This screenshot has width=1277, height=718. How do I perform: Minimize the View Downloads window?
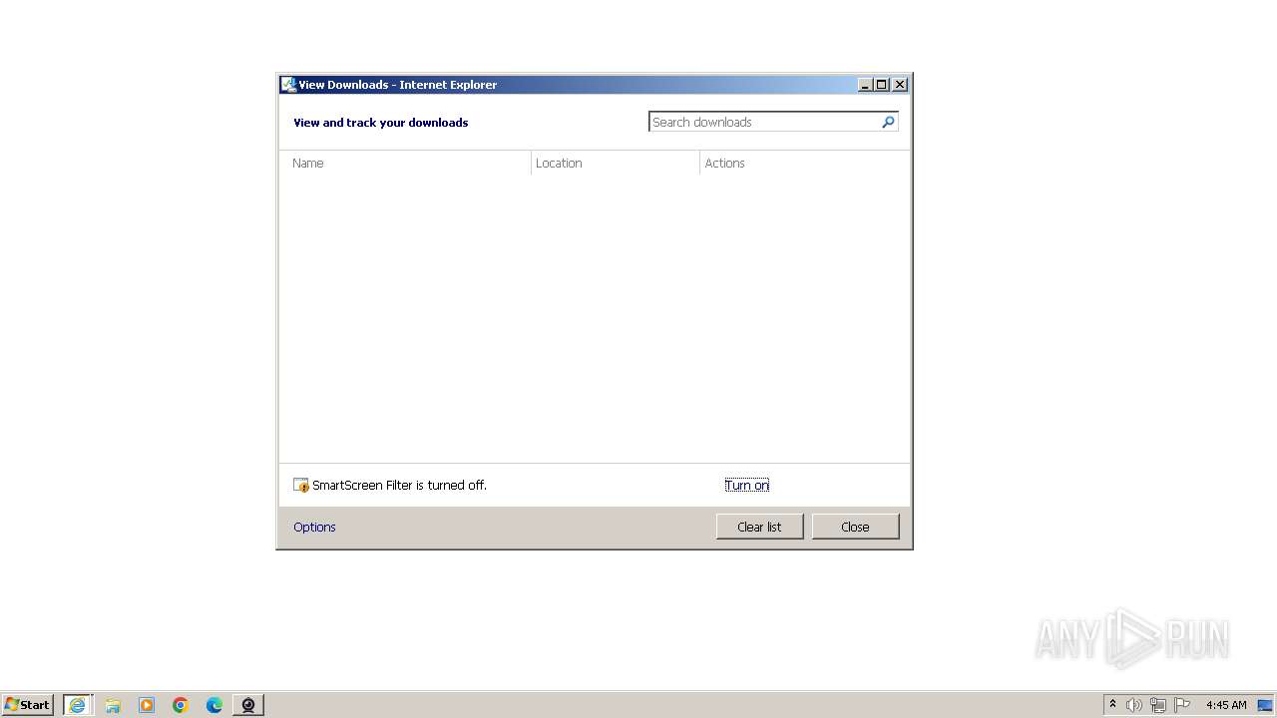[x=865, y=85]
